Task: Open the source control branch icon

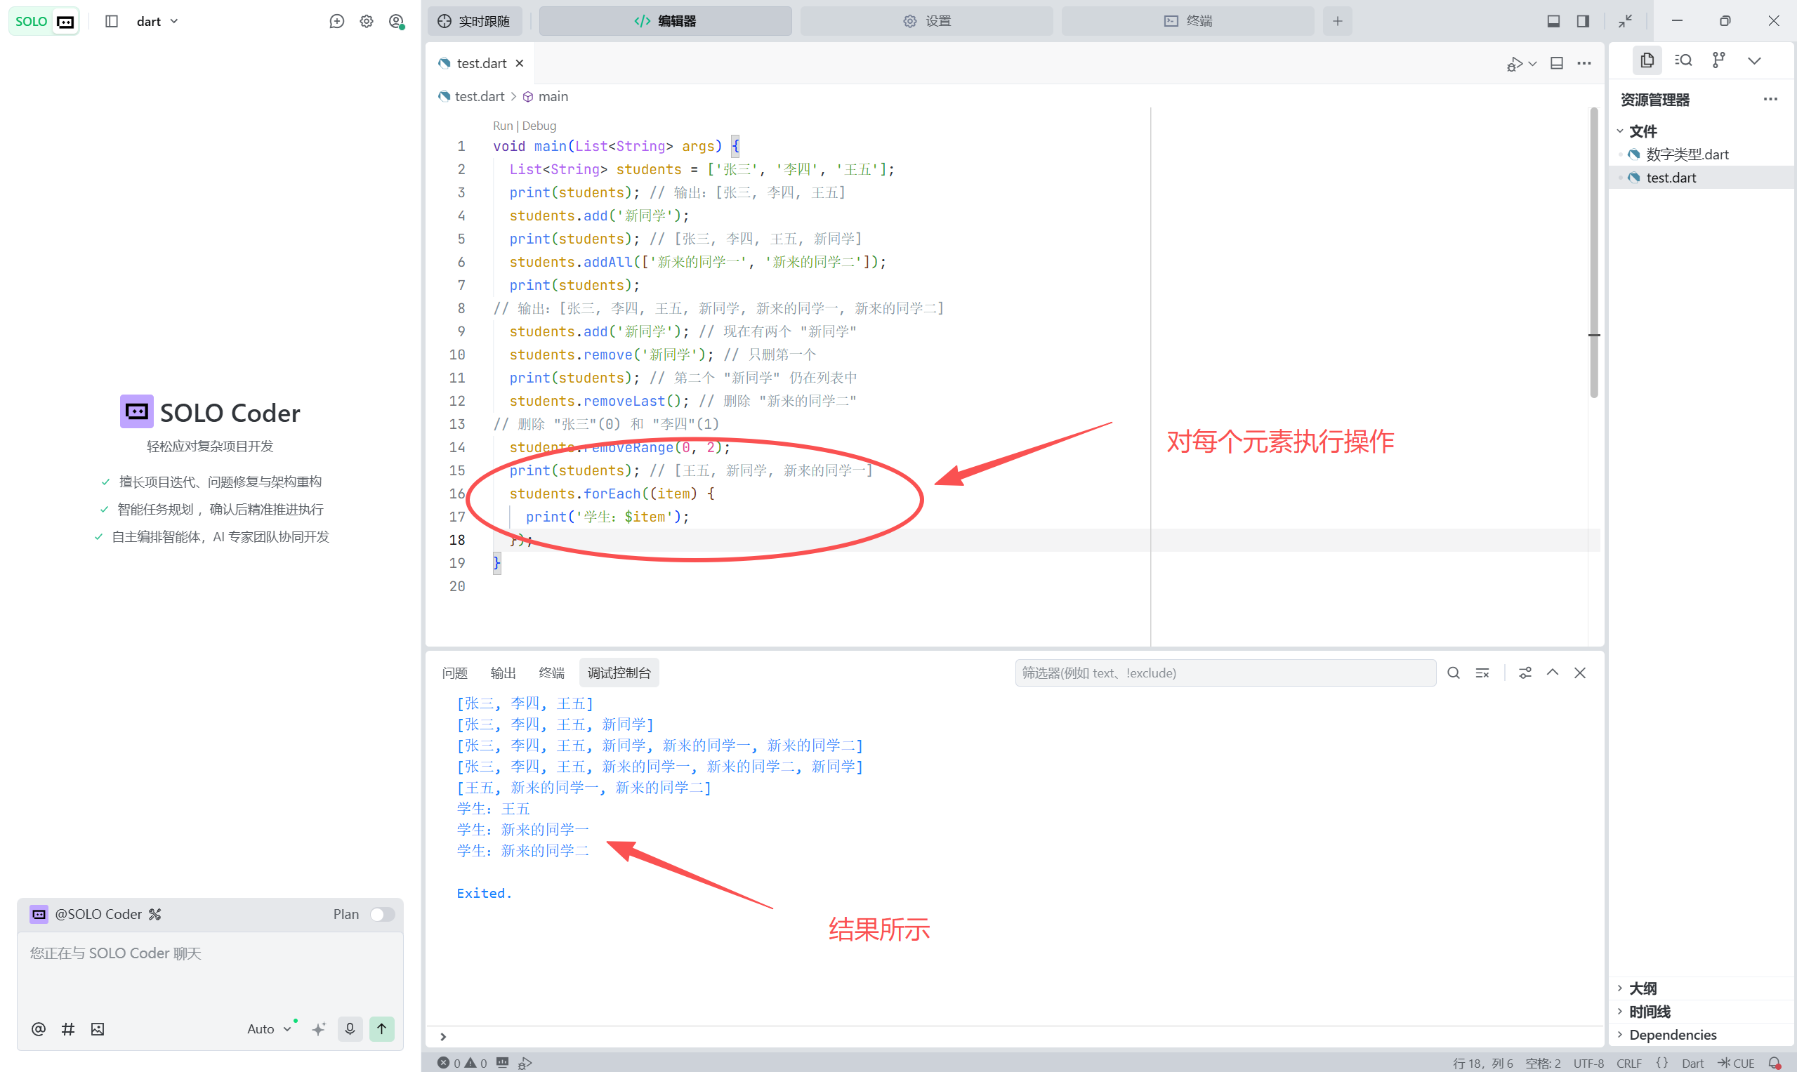Action: [x=1718, y=60]
